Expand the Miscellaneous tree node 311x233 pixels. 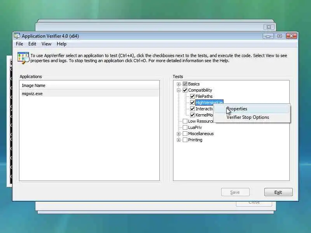[x=179, y=134]
